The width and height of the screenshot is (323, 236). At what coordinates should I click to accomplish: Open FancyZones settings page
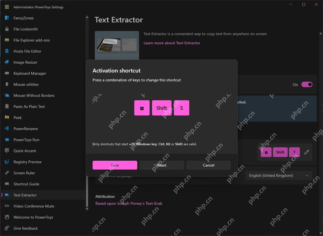24,18
